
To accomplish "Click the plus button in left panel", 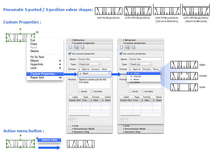I will tap(70, 120).
